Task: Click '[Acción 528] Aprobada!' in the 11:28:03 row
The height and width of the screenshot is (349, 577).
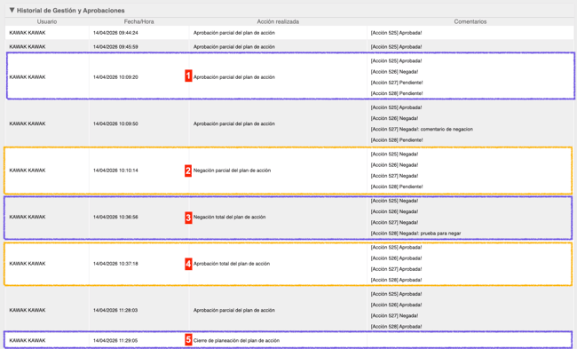Action: pos(396,327)
